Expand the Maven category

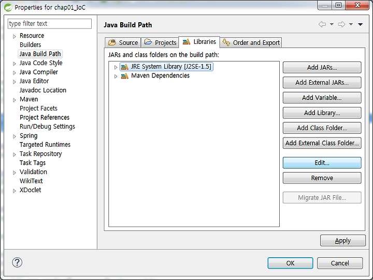[15, 100]
